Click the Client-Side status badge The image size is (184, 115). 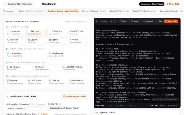pyautogui.click(x=173, y=4)
